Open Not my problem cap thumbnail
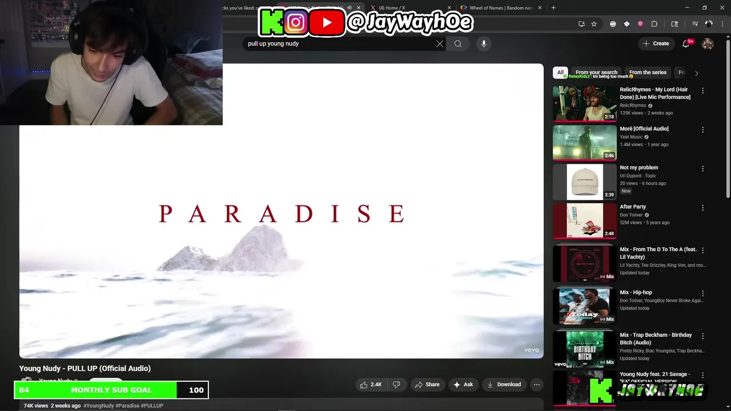Viewport: 731px width, 411px height. tap(585, 182)
